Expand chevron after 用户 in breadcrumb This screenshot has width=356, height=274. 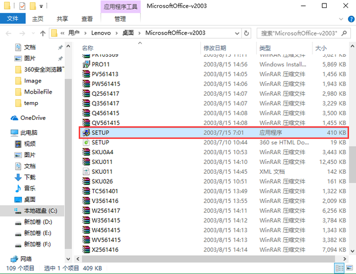[x=86, y=33]
